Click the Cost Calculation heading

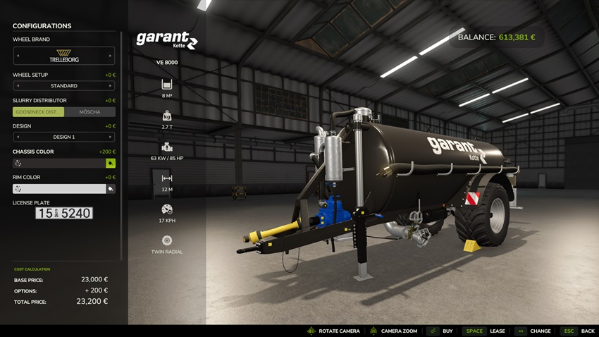32,269
